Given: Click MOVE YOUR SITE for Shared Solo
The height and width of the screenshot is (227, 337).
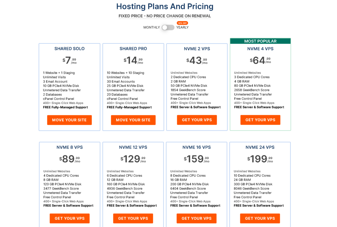Looking at the screenshot, I should (x=69, y=120).
